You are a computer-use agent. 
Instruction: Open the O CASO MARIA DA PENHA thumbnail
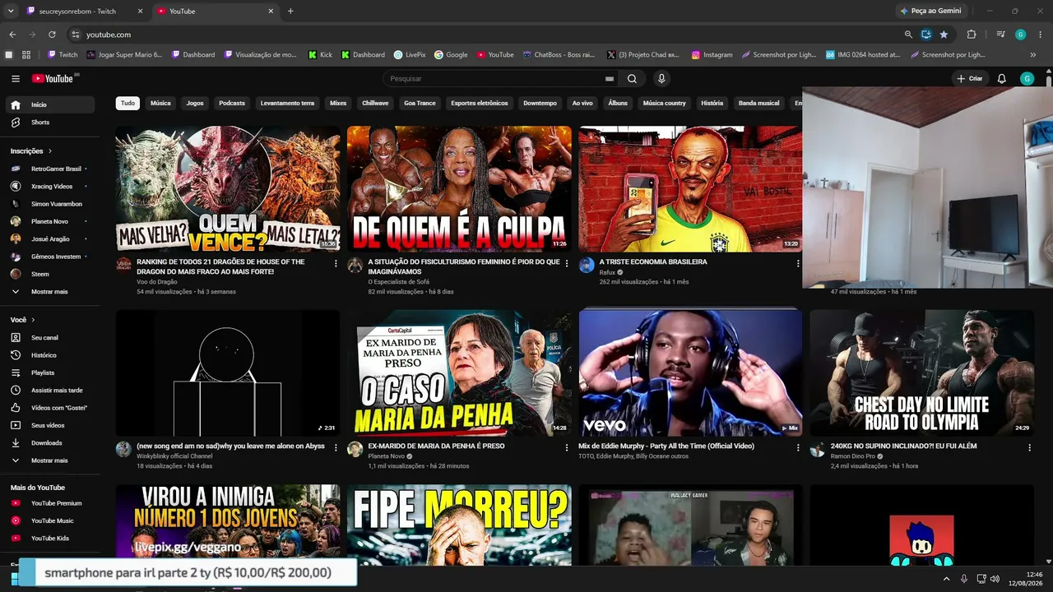pos(459,373)
